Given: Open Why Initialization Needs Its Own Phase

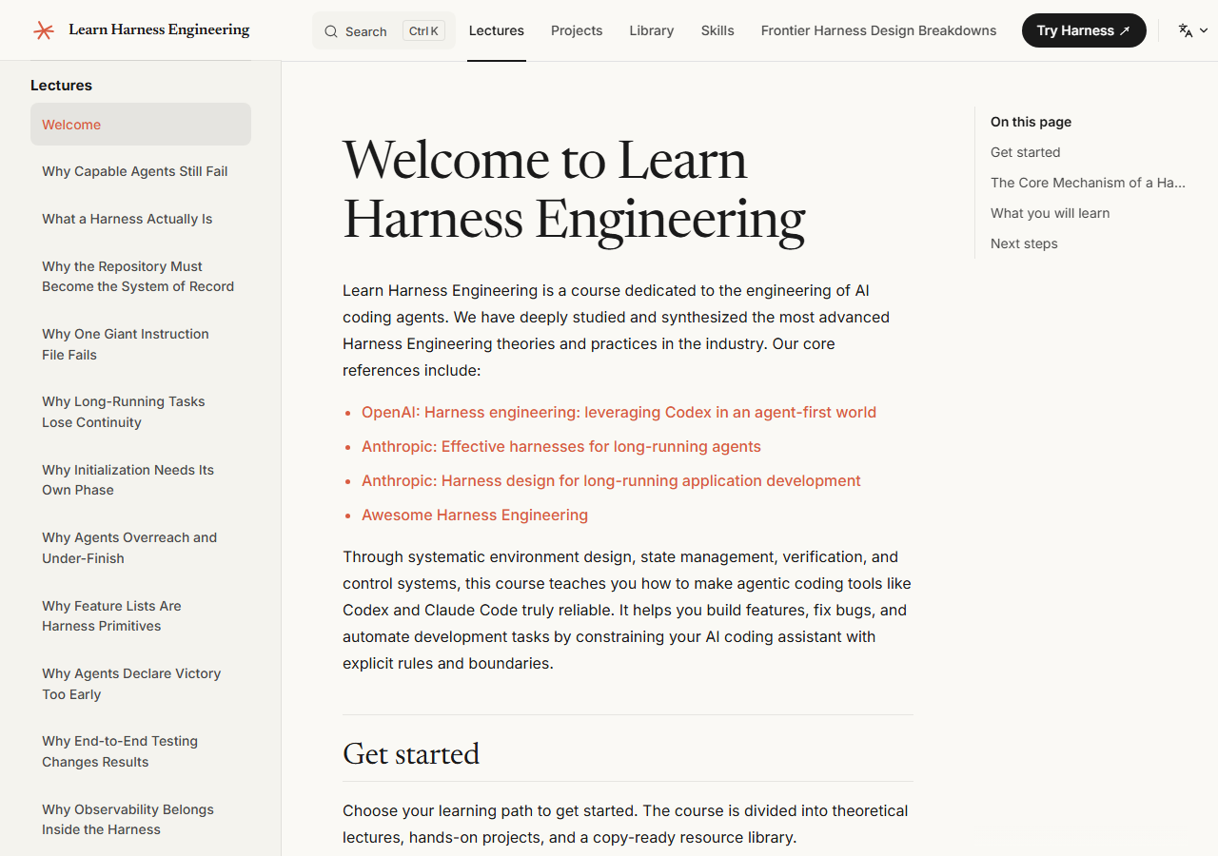Looking at the screenshot, I should coord(141,480).
